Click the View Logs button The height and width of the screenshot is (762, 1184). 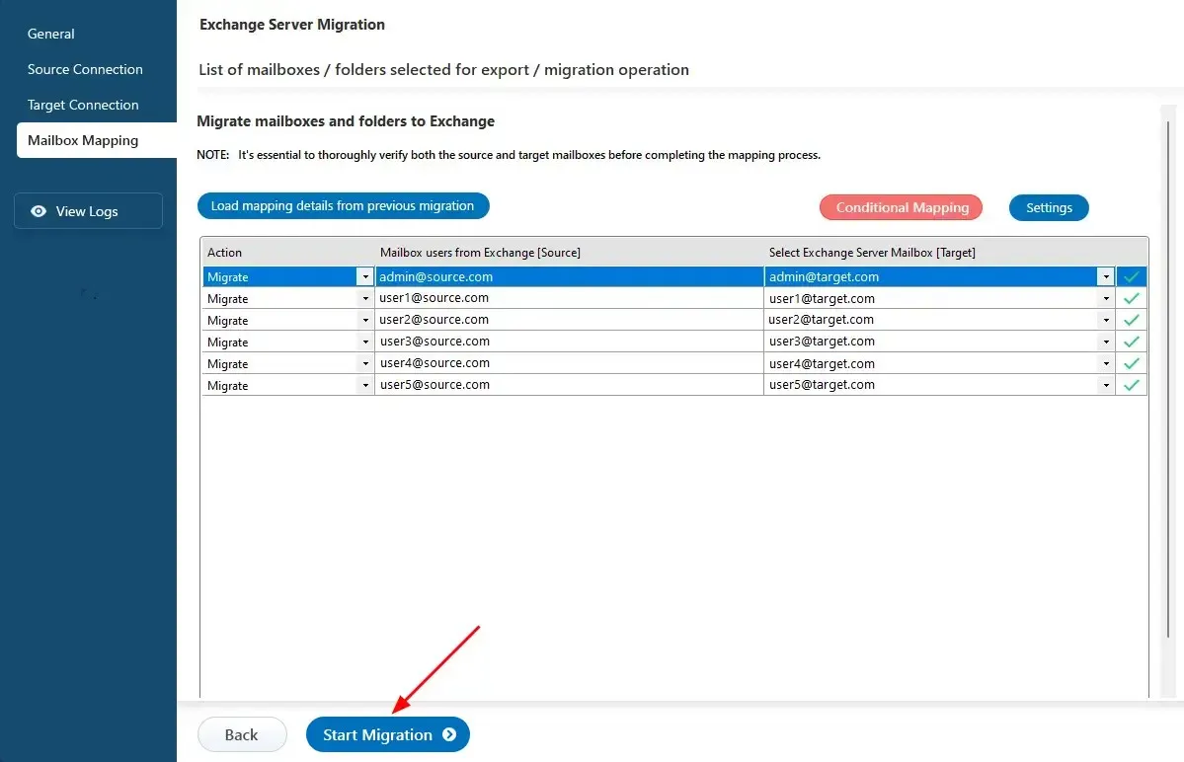88,210
